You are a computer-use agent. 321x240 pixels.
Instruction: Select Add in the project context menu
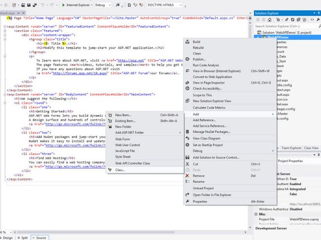[x=231, y=114]
